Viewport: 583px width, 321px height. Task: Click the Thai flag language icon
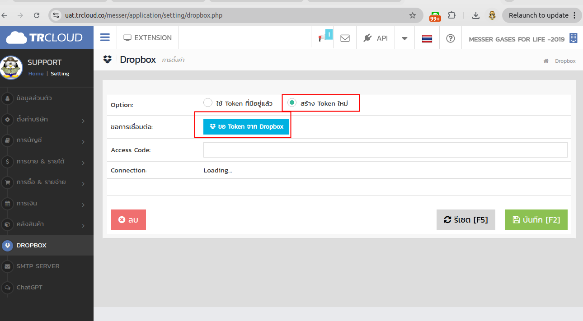point(427,38)
